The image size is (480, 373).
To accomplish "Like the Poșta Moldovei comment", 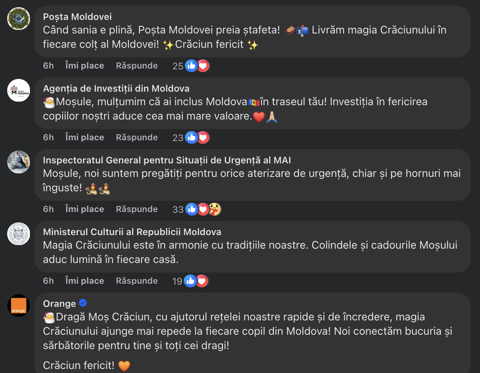I will coord(85,66).
